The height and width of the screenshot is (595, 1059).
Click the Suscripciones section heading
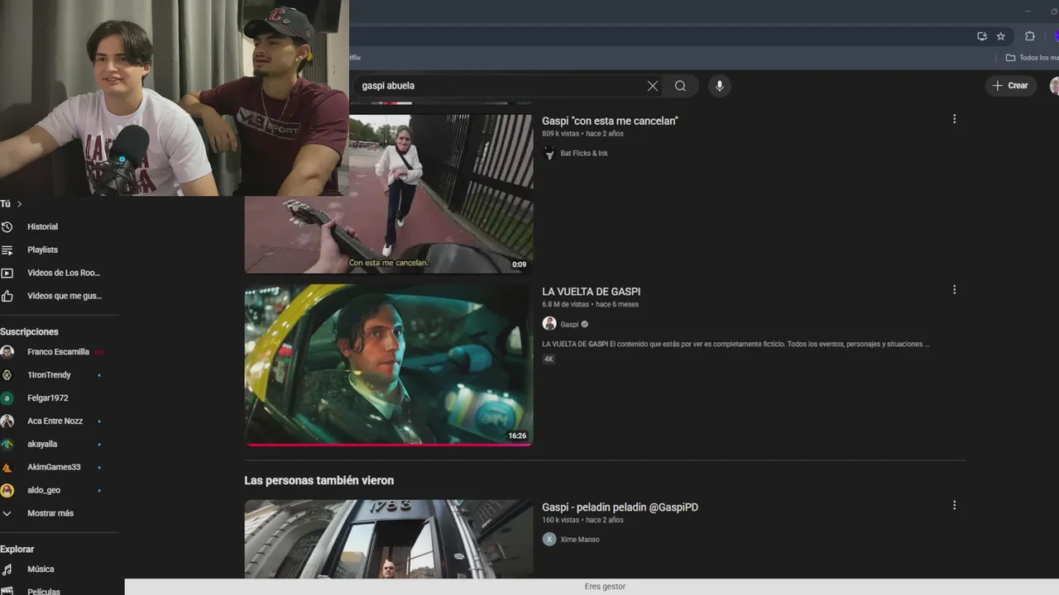click(x=30, y=331)
